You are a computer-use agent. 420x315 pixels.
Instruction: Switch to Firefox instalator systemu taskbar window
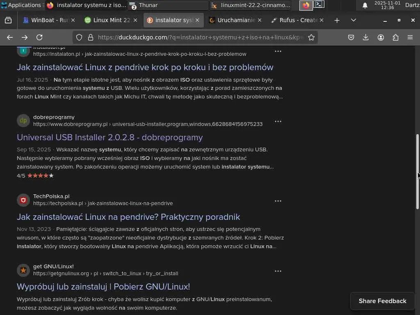pos(86,5)
